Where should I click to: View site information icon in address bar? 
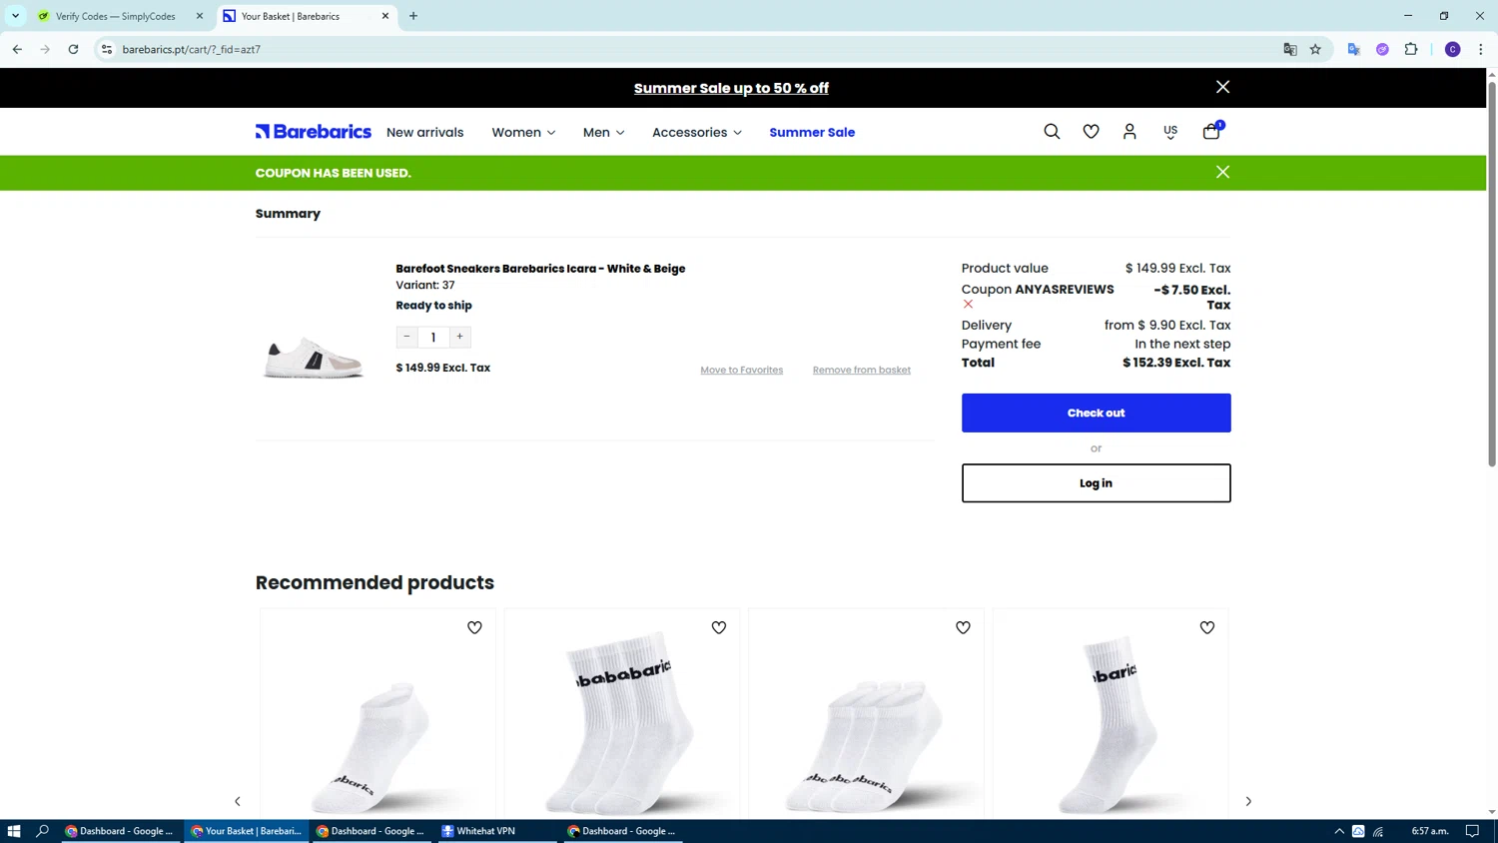tap(107, 49)
